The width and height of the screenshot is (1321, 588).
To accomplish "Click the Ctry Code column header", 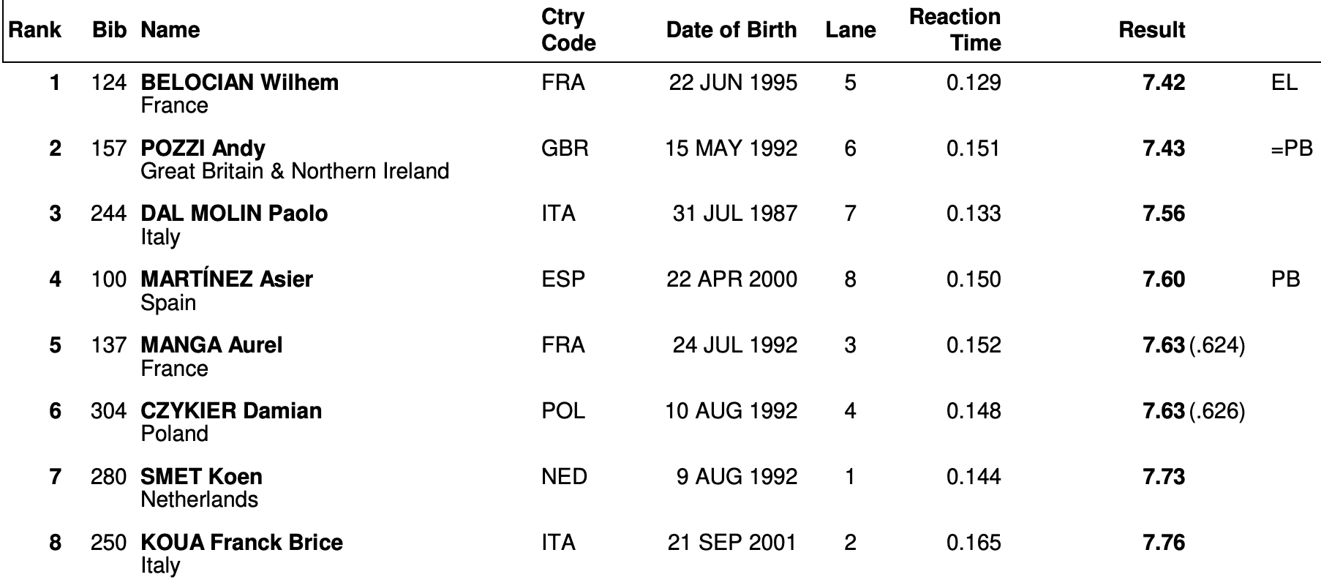I will (568, 30).
